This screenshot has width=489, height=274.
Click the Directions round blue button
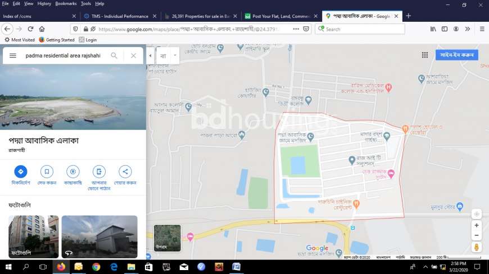(21, 171)
